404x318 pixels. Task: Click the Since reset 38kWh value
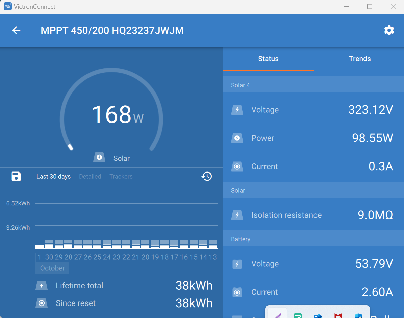point(194,303)
